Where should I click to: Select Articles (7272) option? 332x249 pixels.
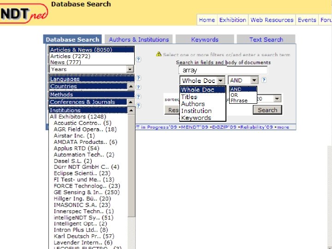92,56
